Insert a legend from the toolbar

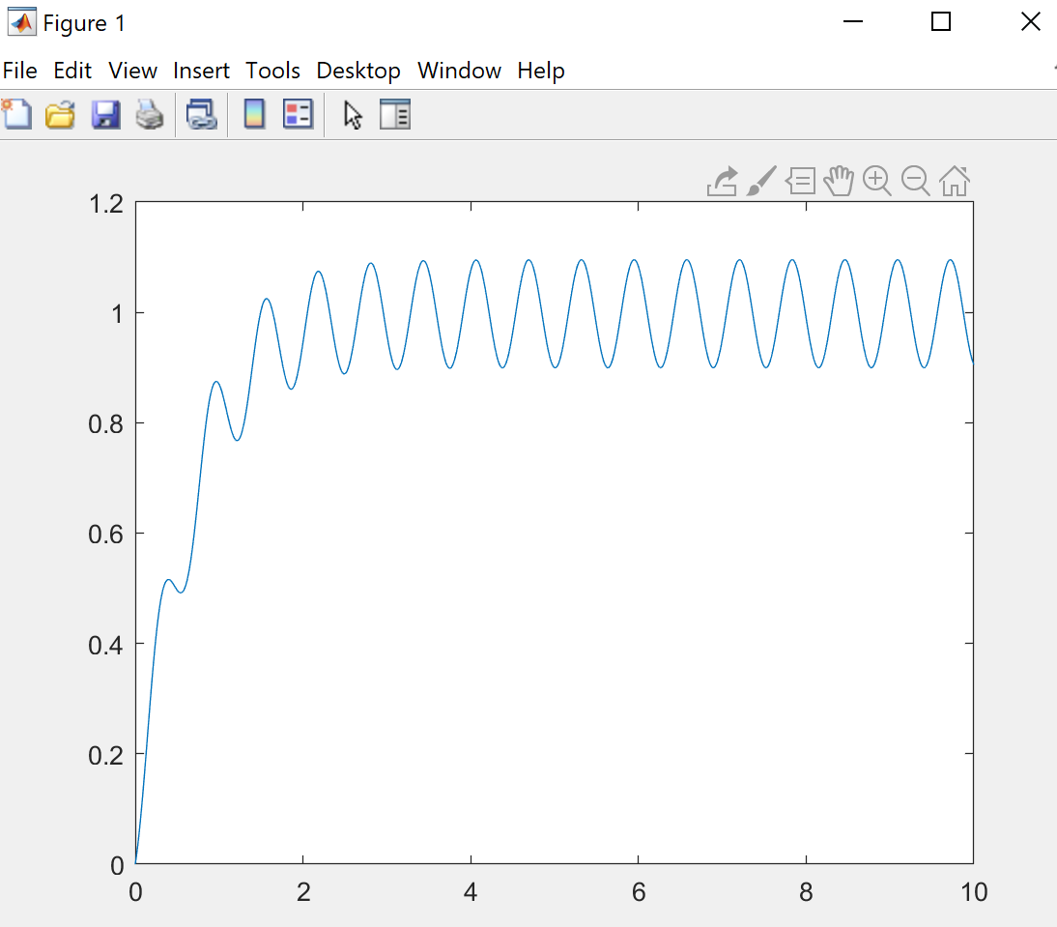click(x=298, y=115)
